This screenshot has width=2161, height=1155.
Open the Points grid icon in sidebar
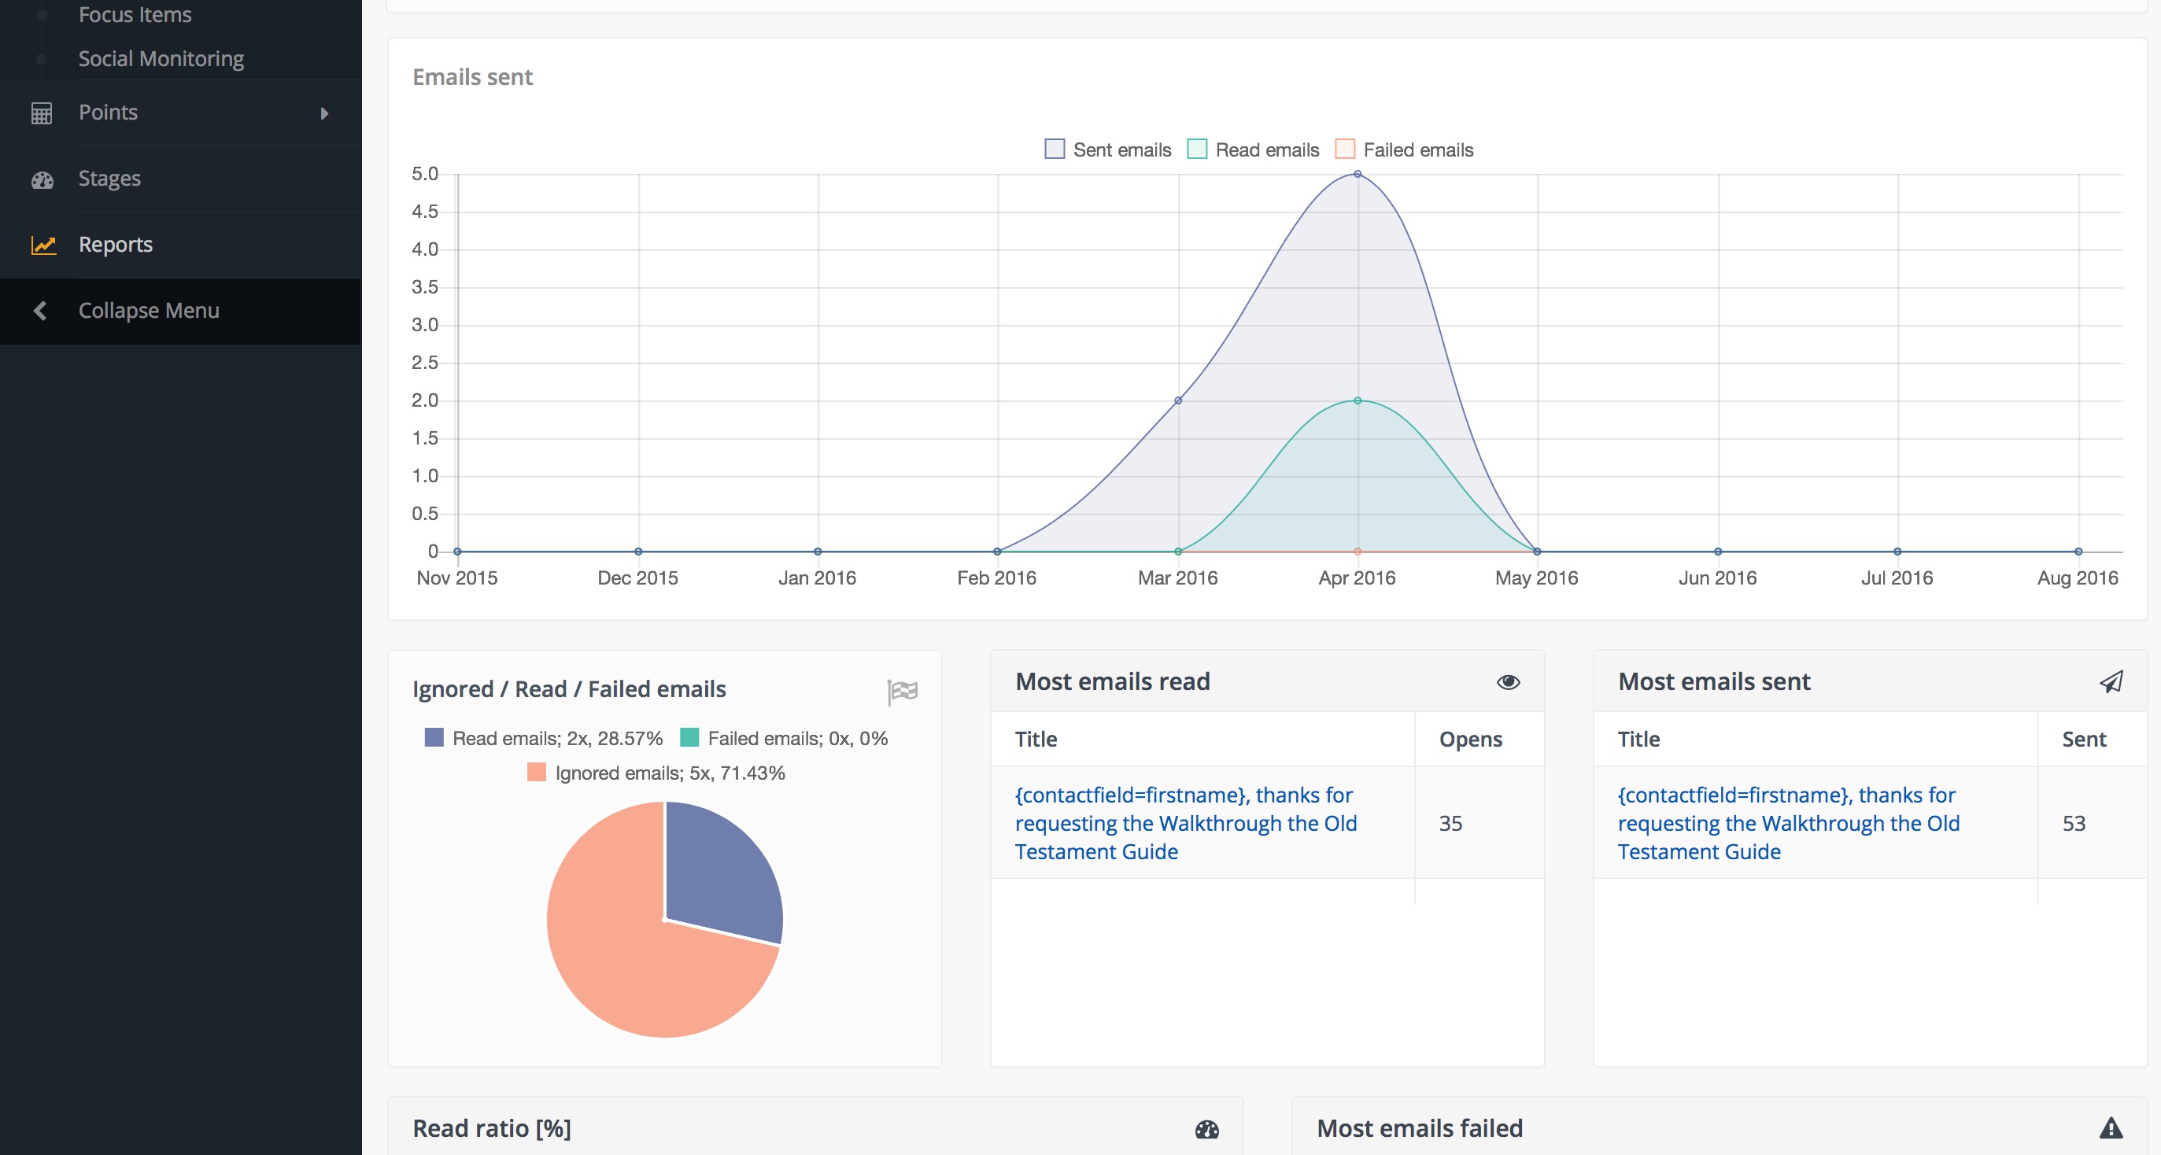click(x=42, y=113)
